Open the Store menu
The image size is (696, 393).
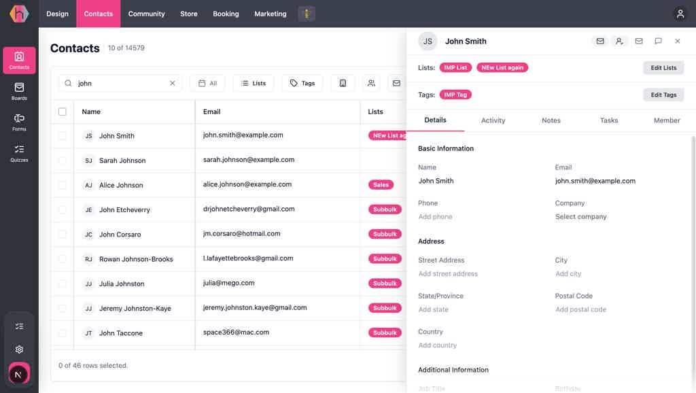[x=189, y=14]
